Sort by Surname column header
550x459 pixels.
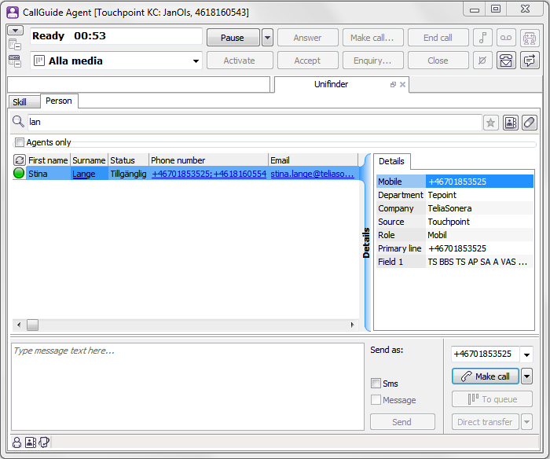click(89, 160)
